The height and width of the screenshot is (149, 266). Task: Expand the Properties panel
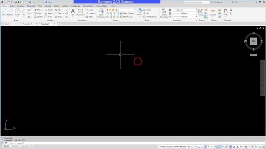pos(177,20)
